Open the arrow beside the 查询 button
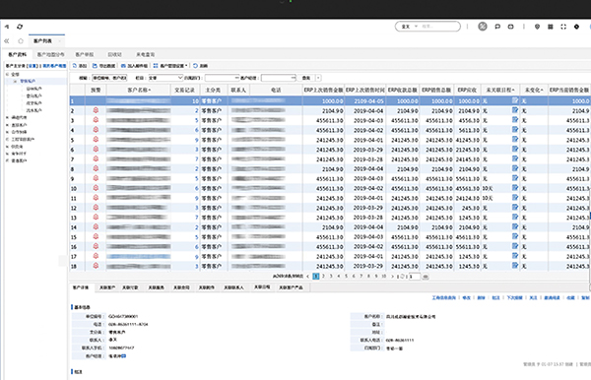This screenshot has height=380, width=591. (318, 78)
